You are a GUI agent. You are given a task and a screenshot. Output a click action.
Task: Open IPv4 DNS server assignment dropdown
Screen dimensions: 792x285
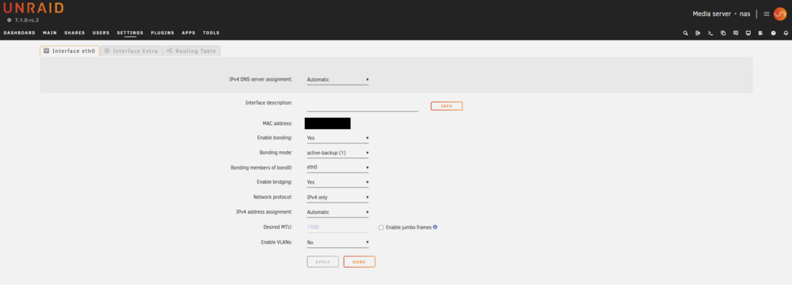337,79
